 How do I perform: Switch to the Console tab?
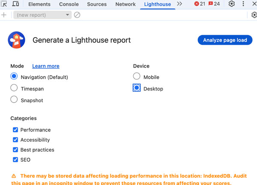pyautogui.click(x=69, y=4)
